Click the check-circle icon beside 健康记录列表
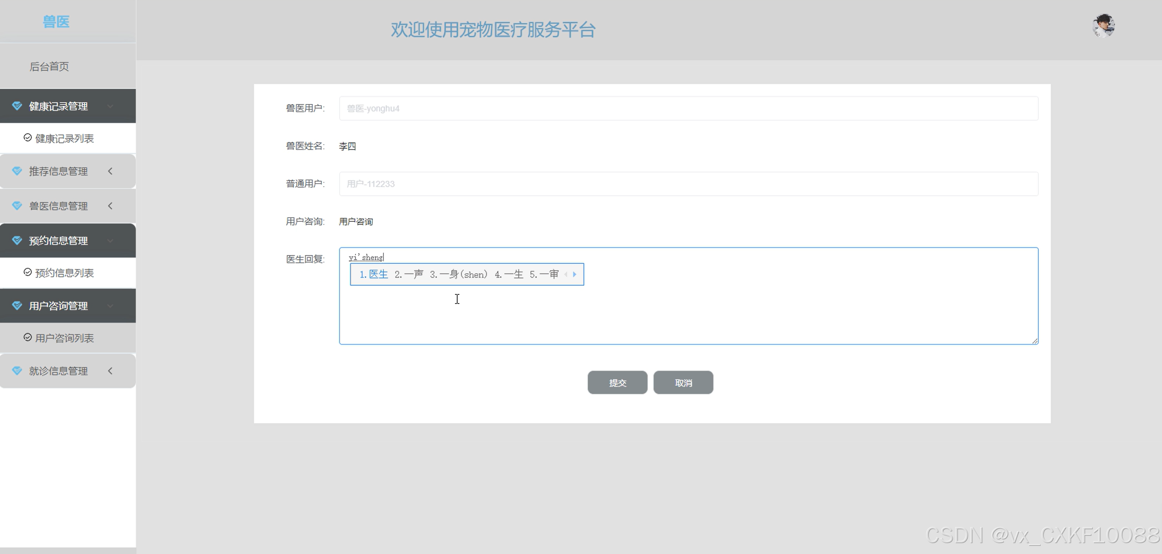 coord(27,138)
